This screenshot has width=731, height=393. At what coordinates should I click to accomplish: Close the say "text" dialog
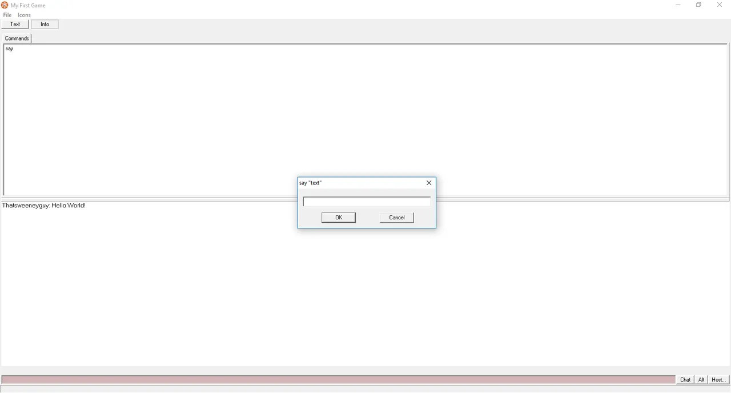[429, 183]
